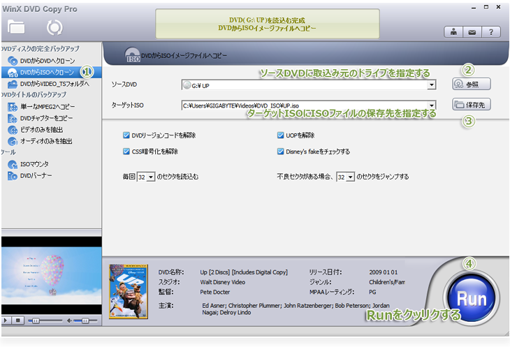Disable the UOPを解除 checkbox
510x347 pixels.
[281, 135]
